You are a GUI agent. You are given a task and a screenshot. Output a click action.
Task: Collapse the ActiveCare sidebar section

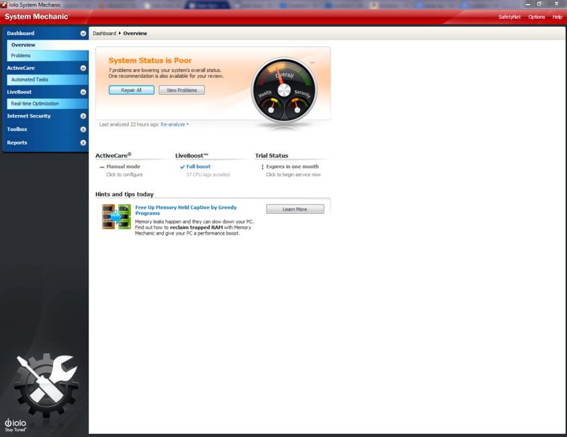coord(83,68)
